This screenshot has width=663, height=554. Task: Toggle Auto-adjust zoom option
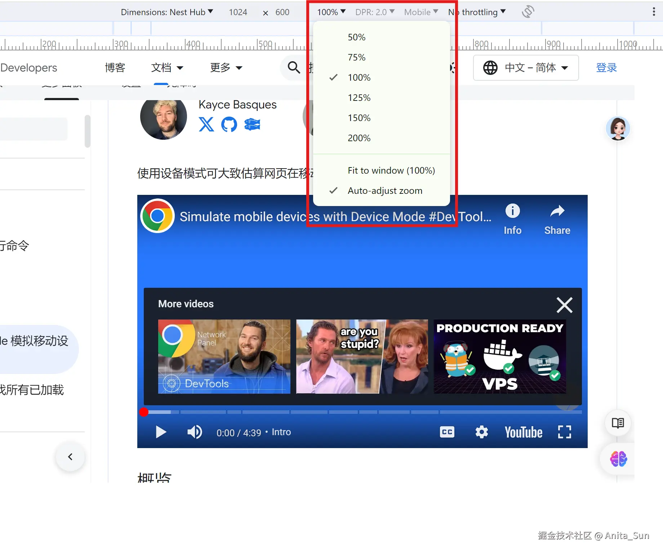tap(382, 191)
